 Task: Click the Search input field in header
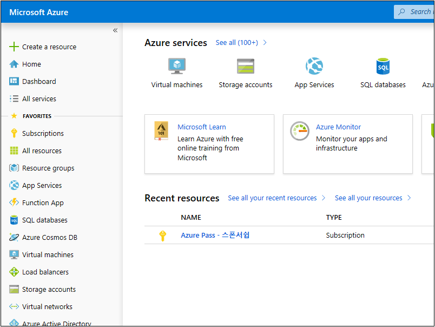point(414,12)
